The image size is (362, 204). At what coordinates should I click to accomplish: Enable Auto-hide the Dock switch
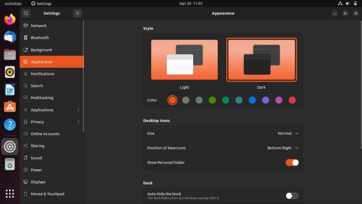[292, 196]
